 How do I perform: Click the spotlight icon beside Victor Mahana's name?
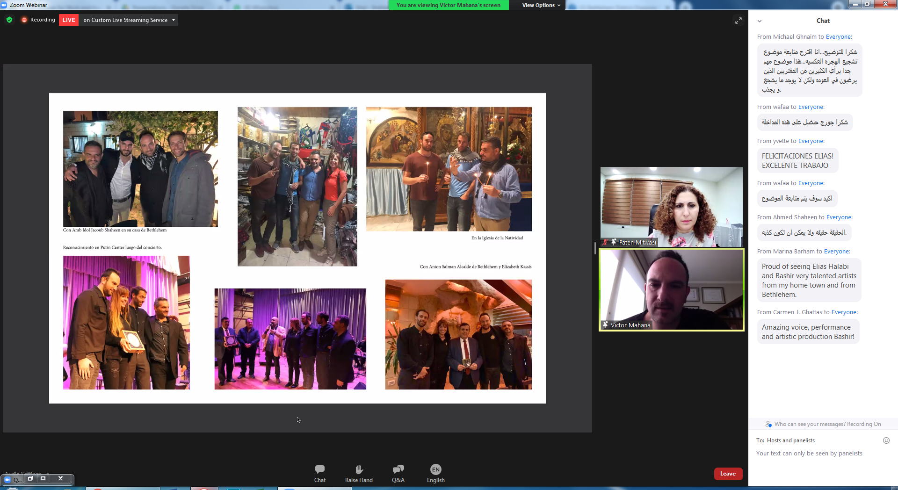[x=605, y=325]
